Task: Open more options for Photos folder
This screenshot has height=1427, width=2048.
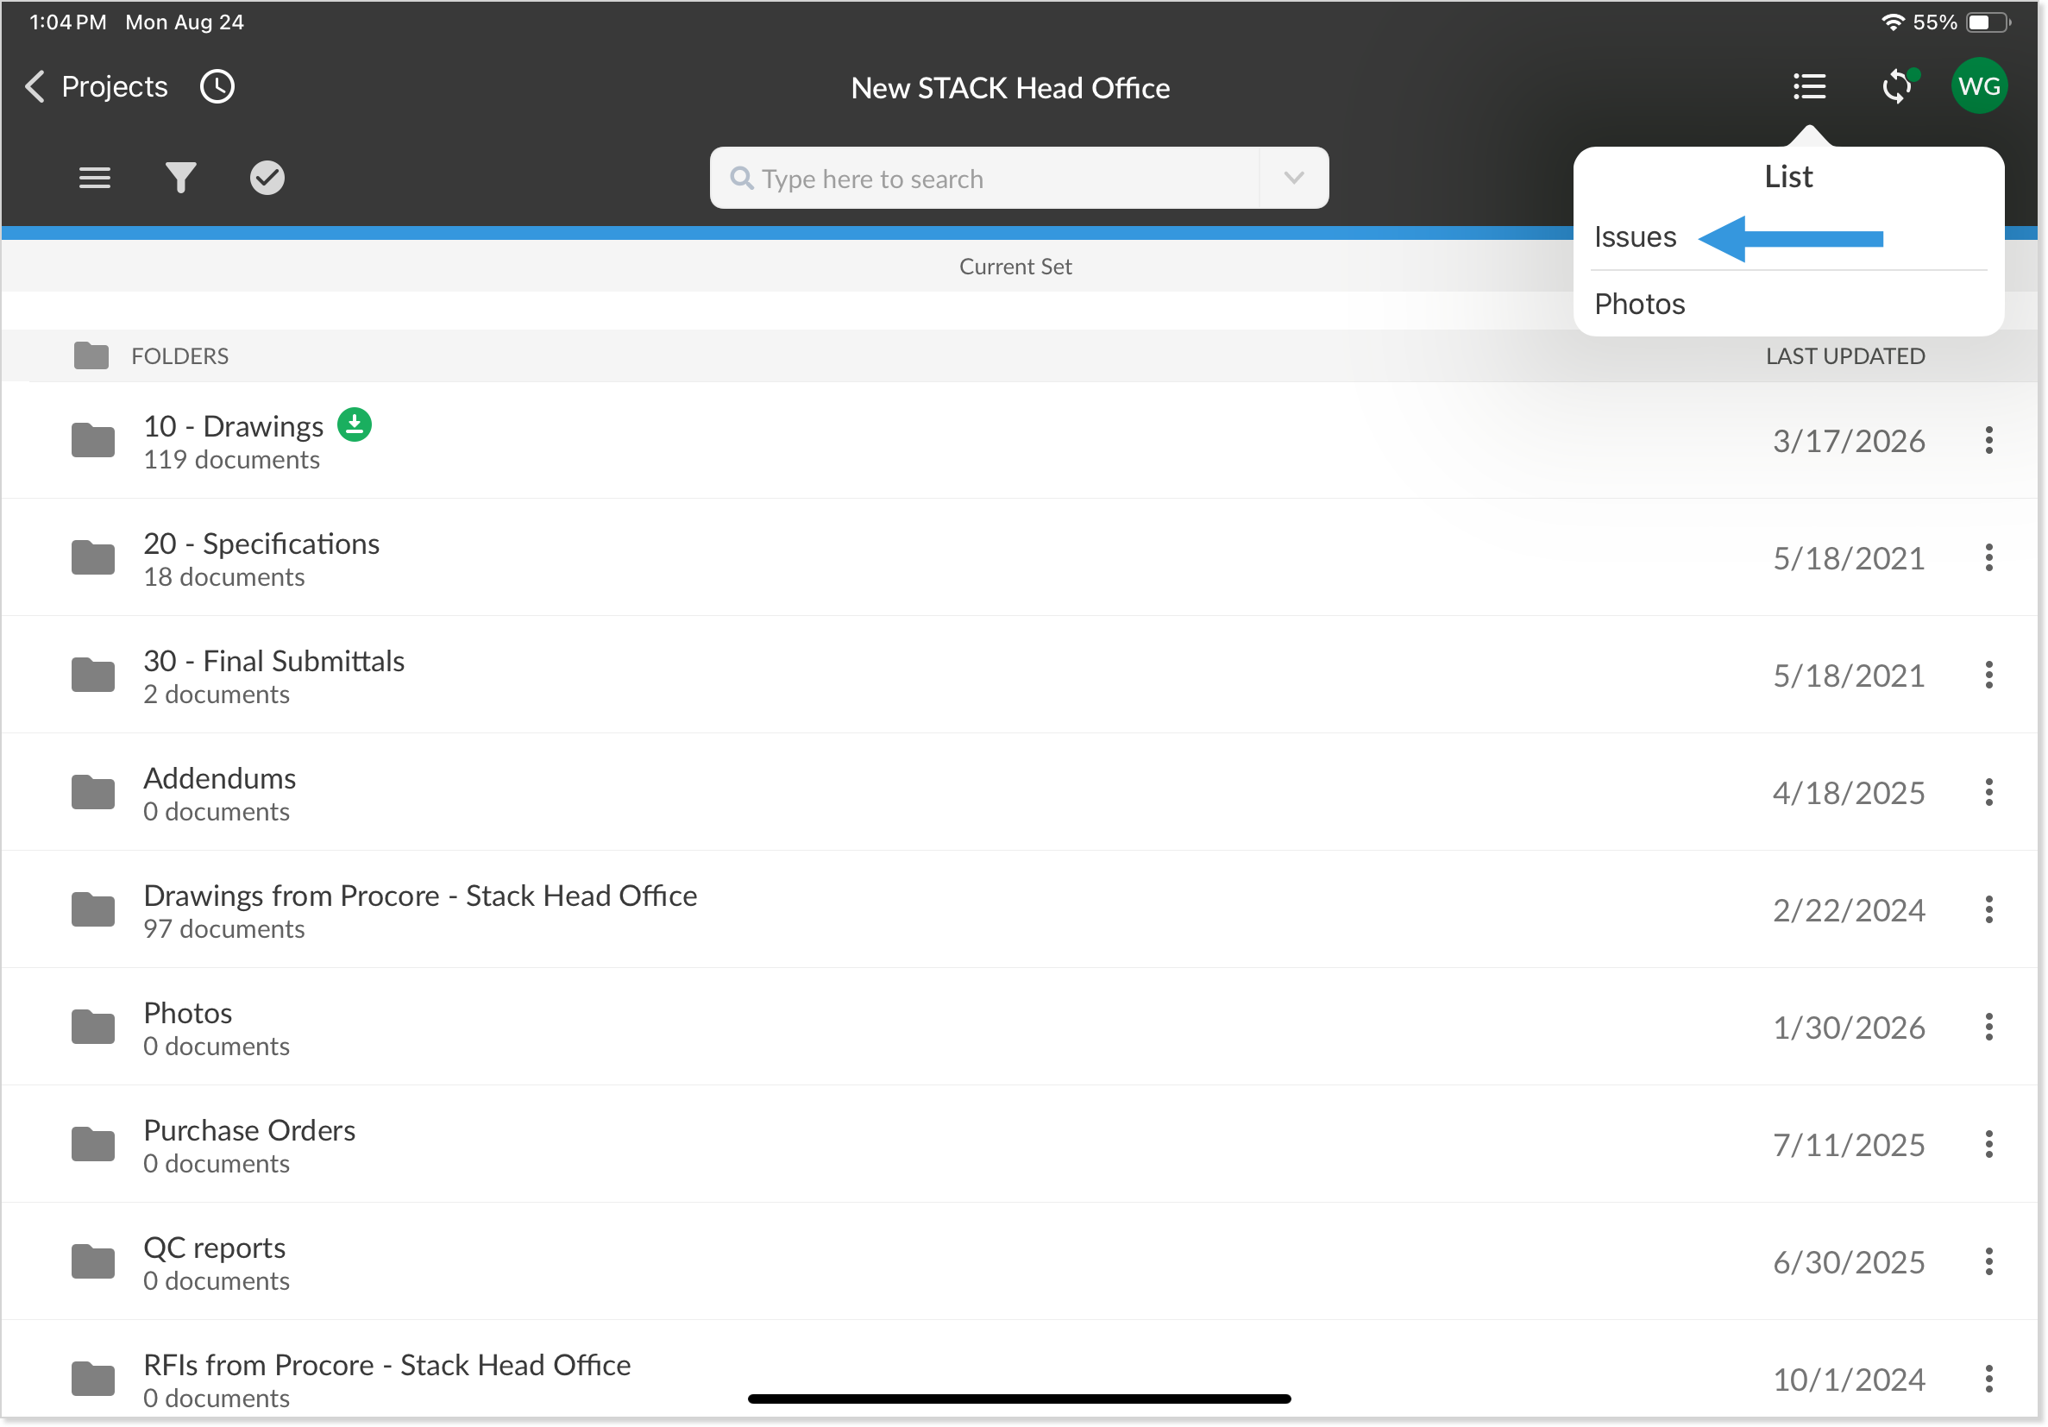Action: pos(1988,1028)
